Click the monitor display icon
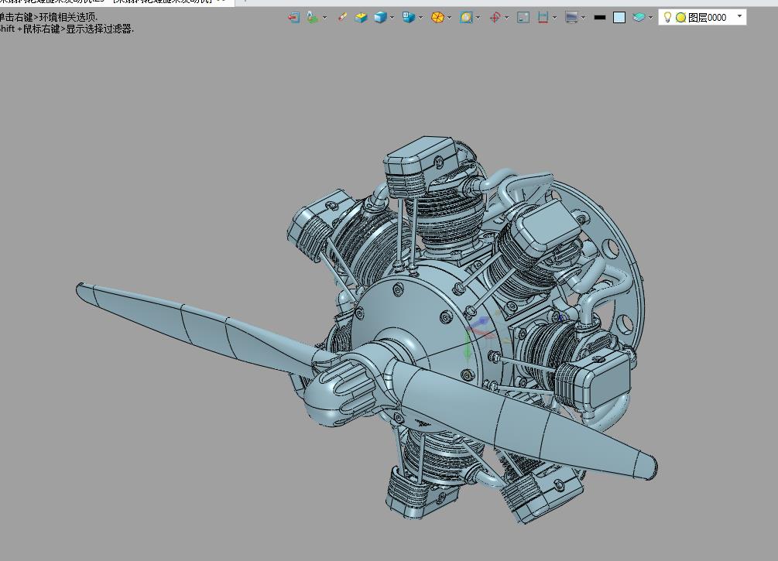 (x=571, y=18)
